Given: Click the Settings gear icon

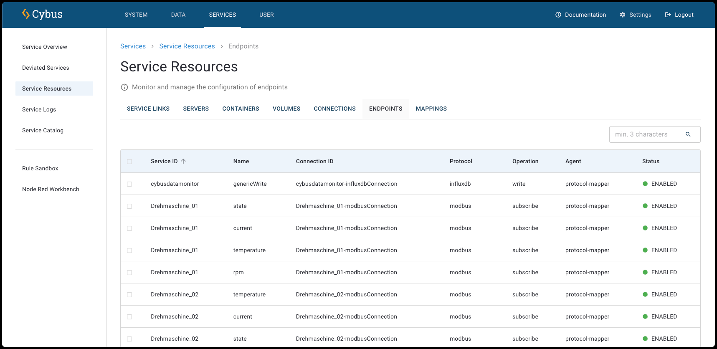Looking at the screenshot, I should pos(623,15).
